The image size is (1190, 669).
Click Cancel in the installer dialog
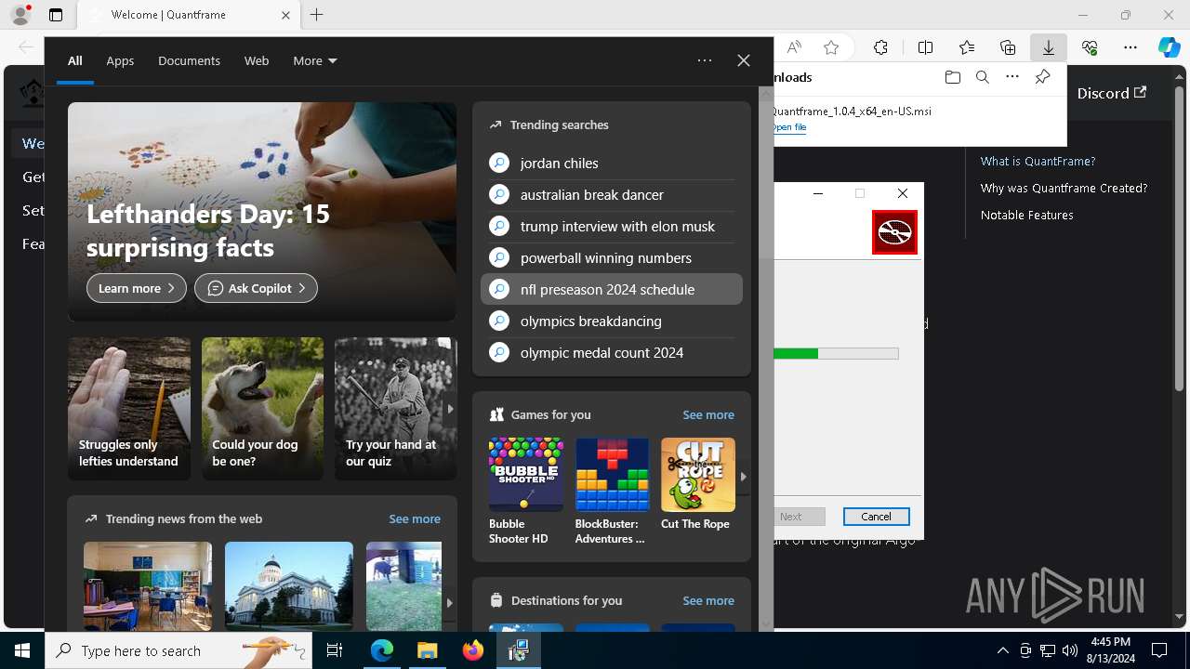876,517
